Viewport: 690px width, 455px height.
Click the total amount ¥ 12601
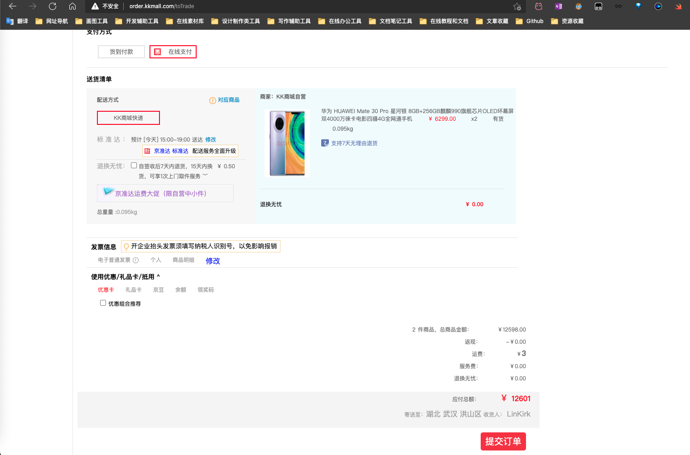point(516,398)
